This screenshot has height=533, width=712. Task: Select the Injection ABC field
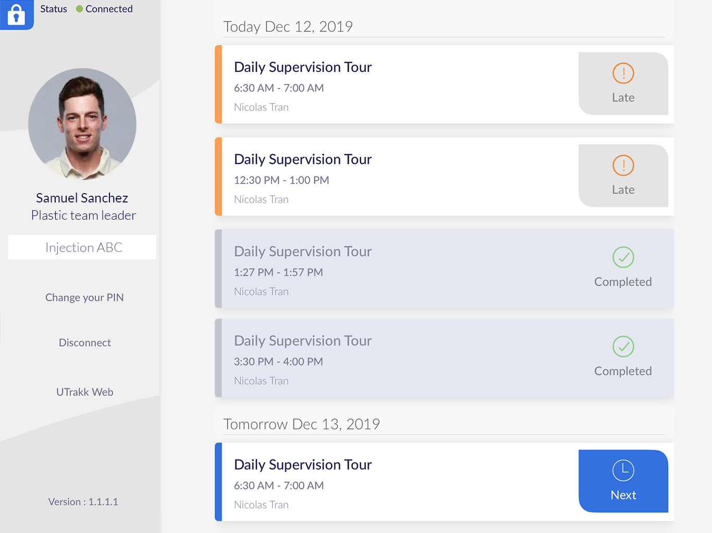(82, 247)
